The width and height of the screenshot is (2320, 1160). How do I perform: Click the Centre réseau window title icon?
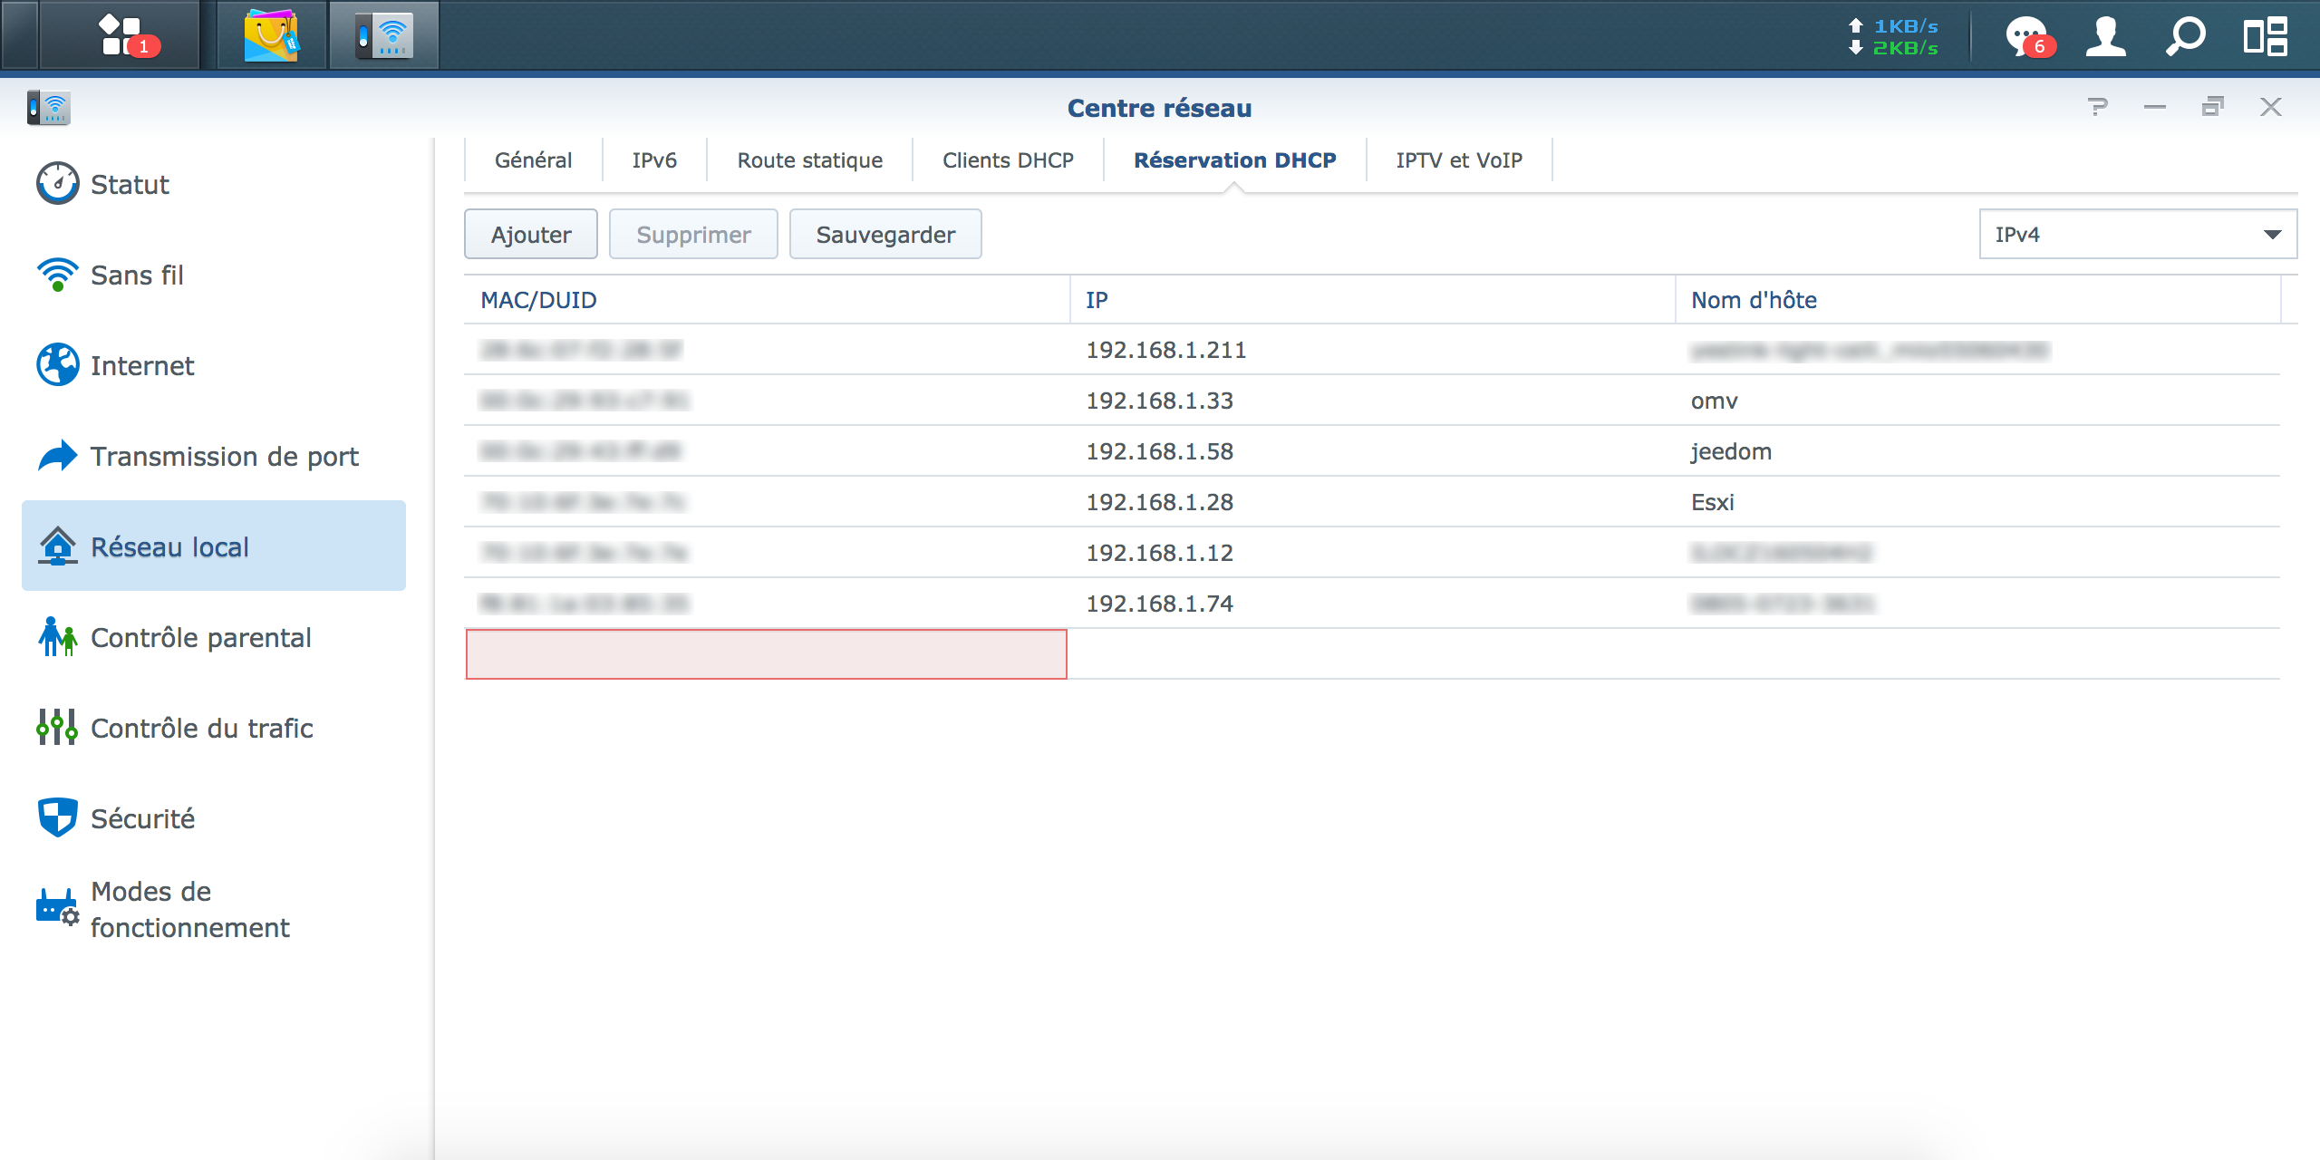49,108
